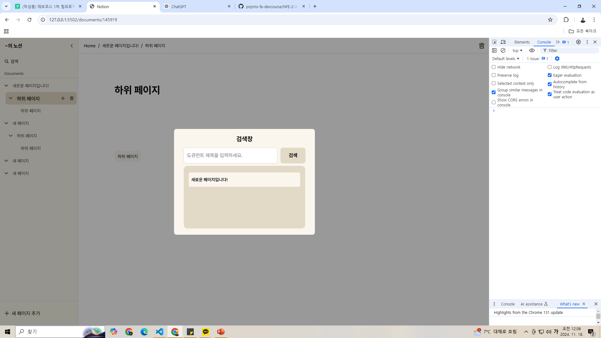Toggle the device toolbar icon in DevTools
This screenshot has height=338, width=601.
point(503,42)
